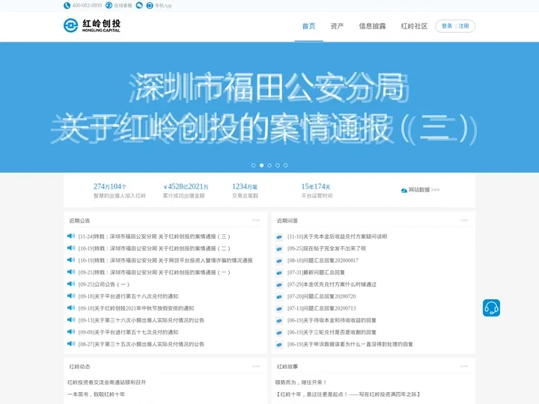The height and width of the screenshot is (404, 539).
Task: Open [10-19]转载 案情通报（二）announcement
Action: point(154,248)
